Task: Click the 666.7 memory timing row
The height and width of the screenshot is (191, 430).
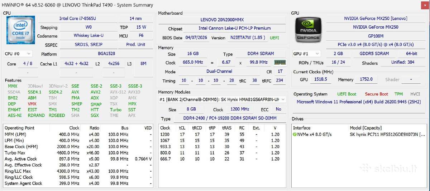Action: click(222, 159)
